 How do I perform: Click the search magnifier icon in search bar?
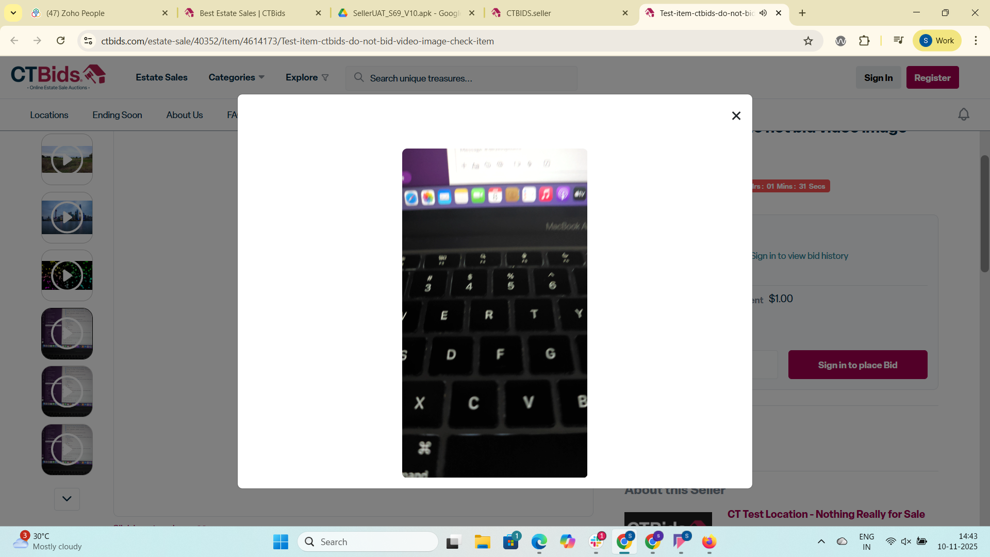point(359,78)
